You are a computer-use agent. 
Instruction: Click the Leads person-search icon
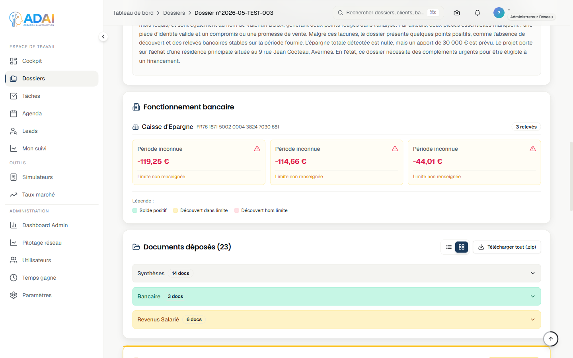(x=14, y=131)
